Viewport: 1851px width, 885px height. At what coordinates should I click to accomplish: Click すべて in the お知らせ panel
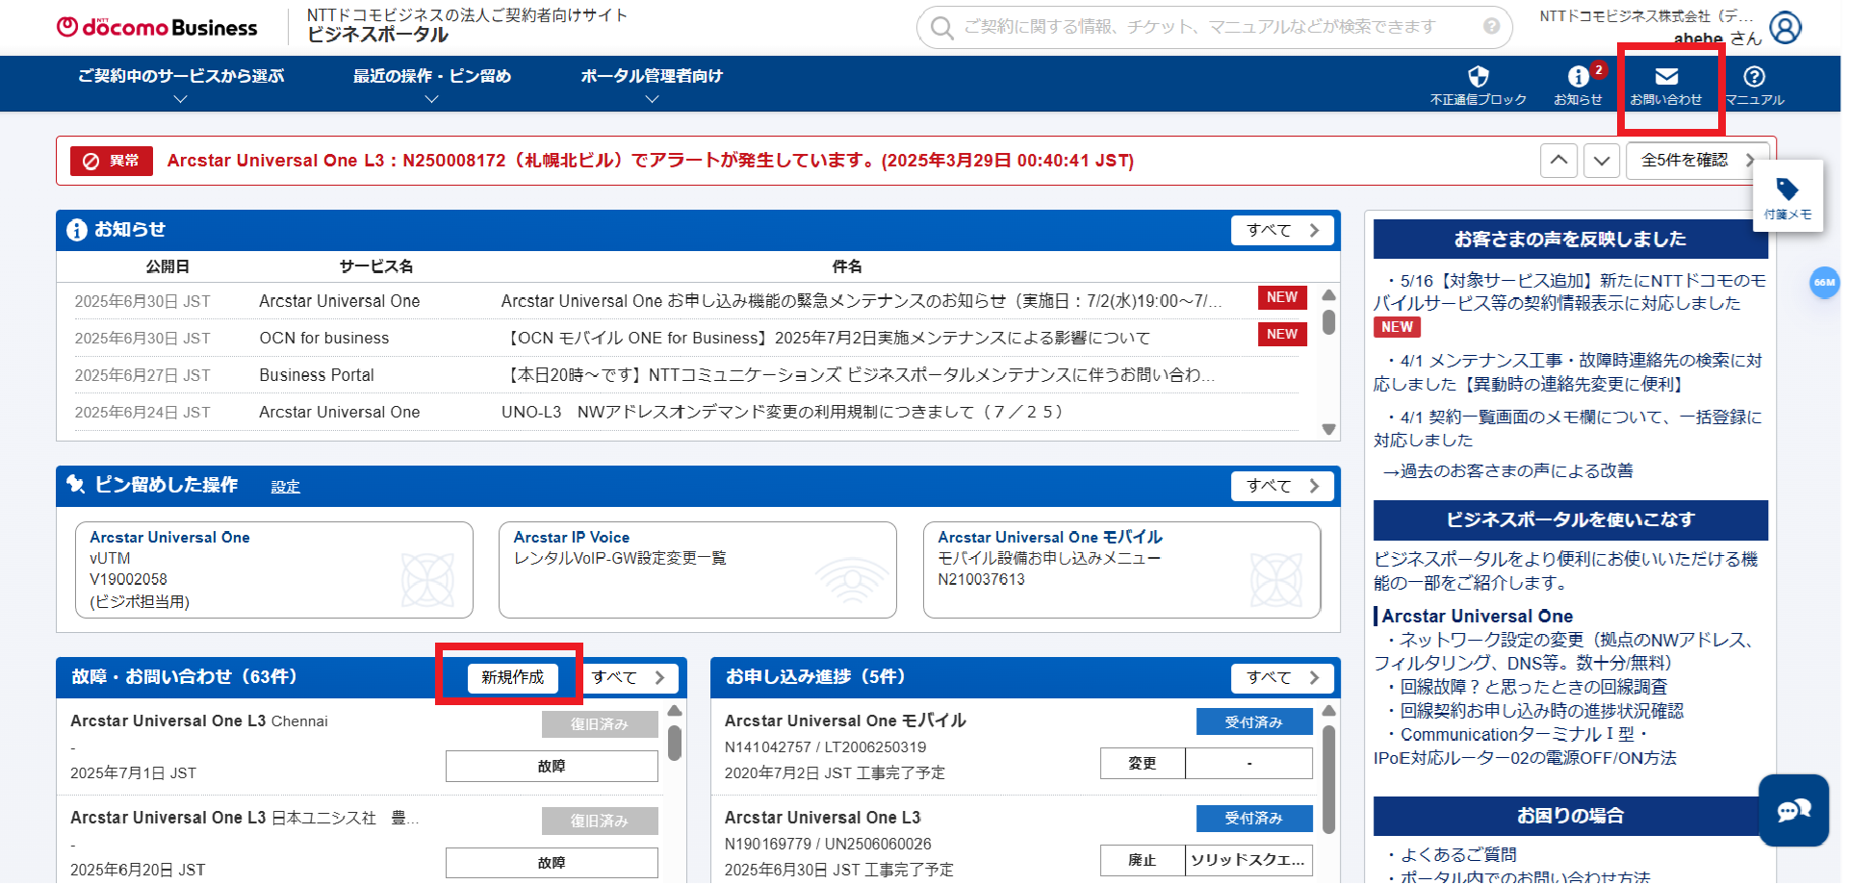1282,231
